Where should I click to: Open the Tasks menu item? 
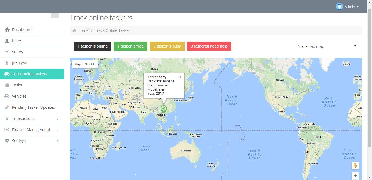click(32, 85)
